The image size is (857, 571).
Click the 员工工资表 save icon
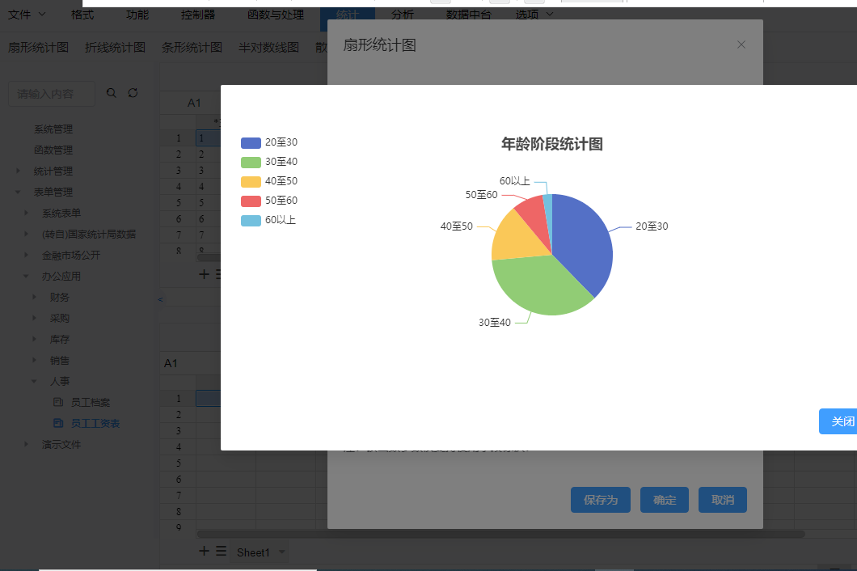click(x=57, y=423)
